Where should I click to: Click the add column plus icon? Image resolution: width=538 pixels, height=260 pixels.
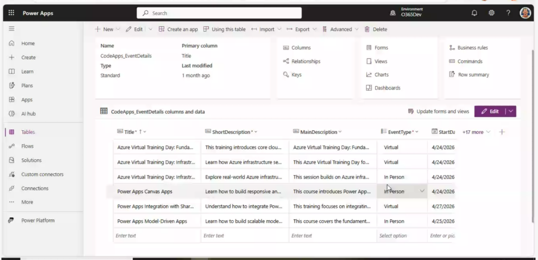(x=502, y=132)
